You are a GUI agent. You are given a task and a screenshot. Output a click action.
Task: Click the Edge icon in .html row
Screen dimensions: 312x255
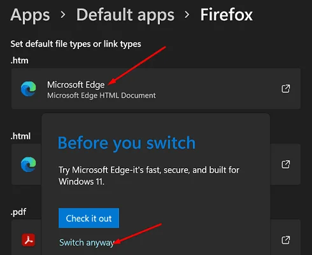coord(29,164)
